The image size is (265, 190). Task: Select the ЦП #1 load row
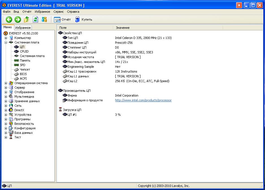[160, 115]
